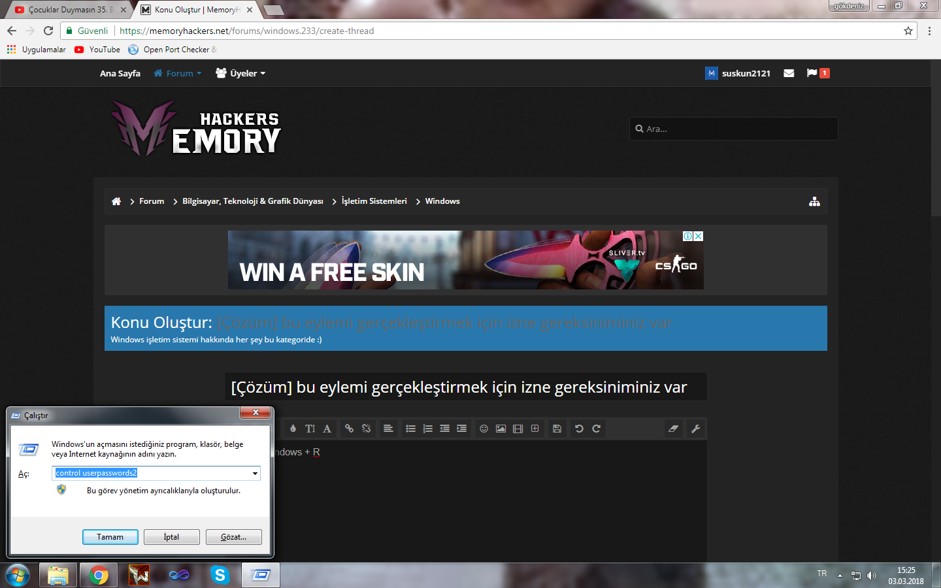This screenshot has height=588, width=941.
Task: Insert a link in the editor
Action: pyautogui.click(x=350, y=429)
